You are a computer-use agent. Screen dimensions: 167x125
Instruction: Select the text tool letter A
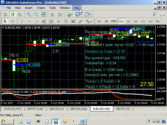pyautogui.click(x=58, y=21)
